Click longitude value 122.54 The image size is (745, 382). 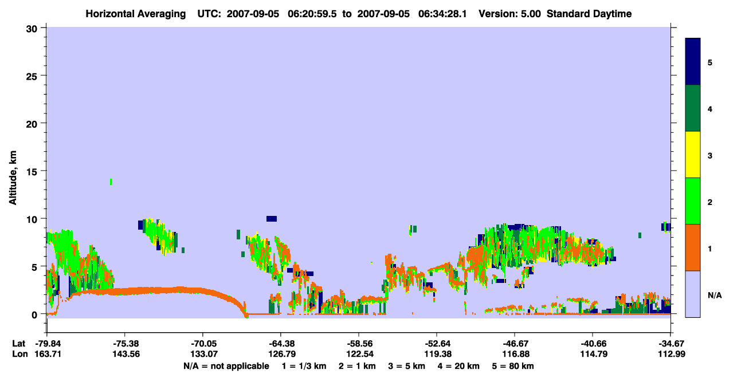pos(359,354)
